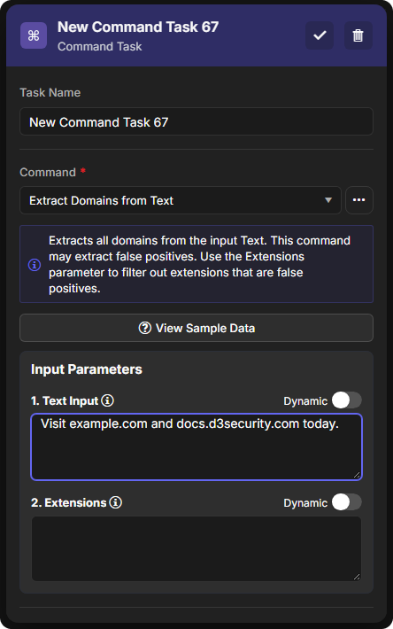The width and height of the screenshot is (393, 629).
Task: Click the View Sample Data button
Action: click(196, 328)
